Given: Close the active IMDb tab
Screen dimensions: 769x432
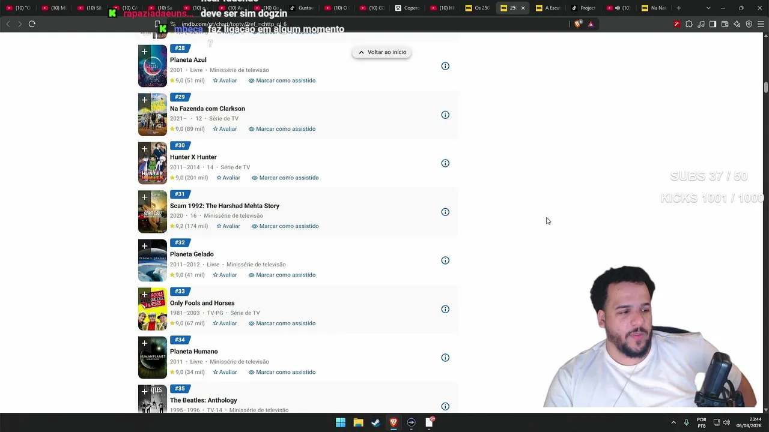Looking at the screenshot, I should point(523,8).
